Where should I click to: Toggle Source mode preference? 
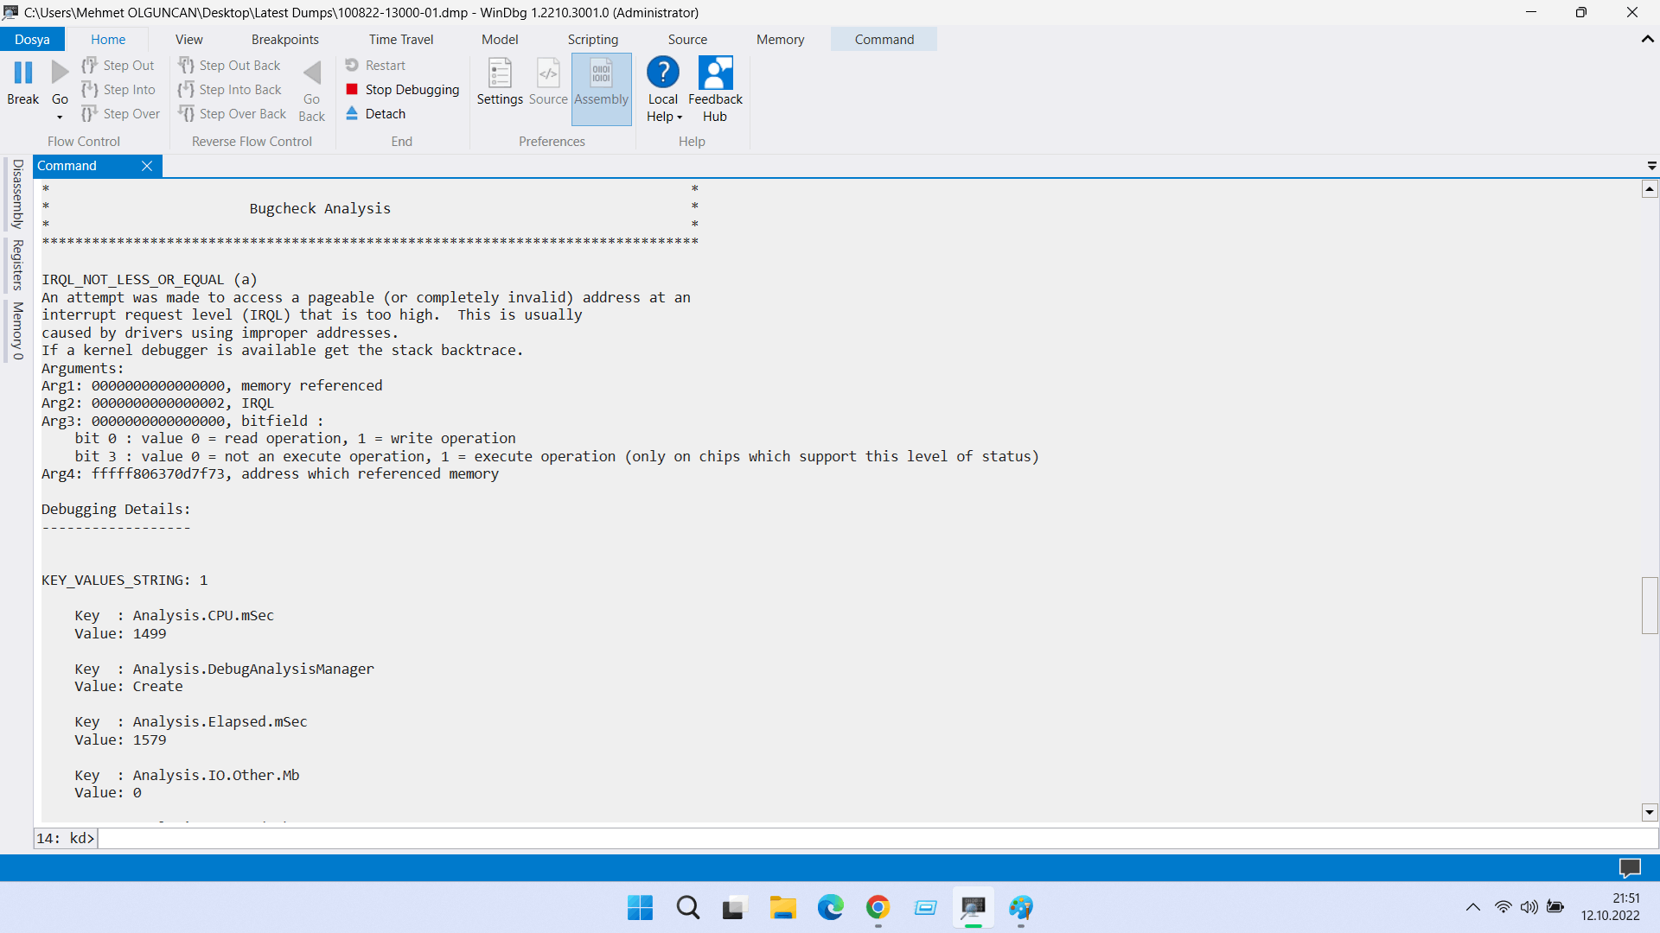(x=548, y=74)
